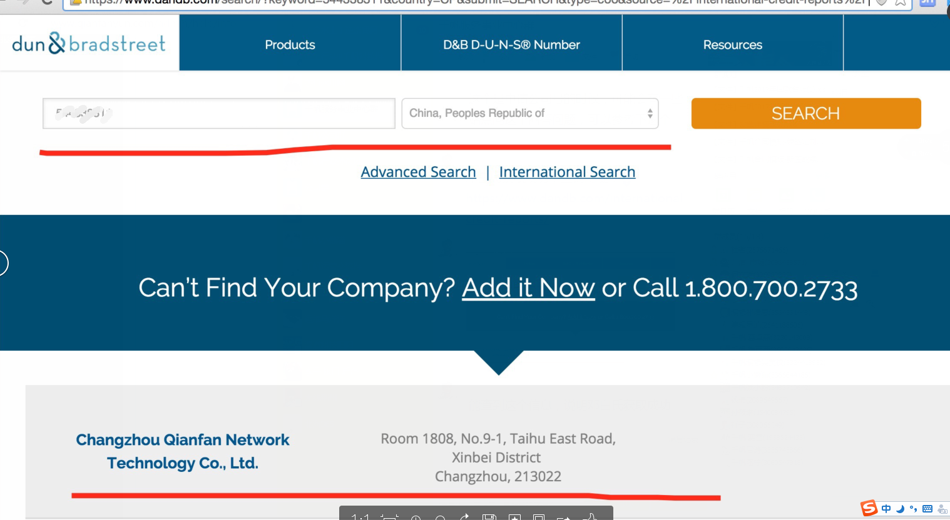Screen dimensions: 950x520
Task: Open the Resources menu
Action: (733, 44)
